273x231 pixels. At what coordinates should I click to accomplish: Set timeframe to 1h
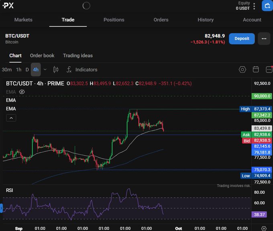click(x=18, y=70)
